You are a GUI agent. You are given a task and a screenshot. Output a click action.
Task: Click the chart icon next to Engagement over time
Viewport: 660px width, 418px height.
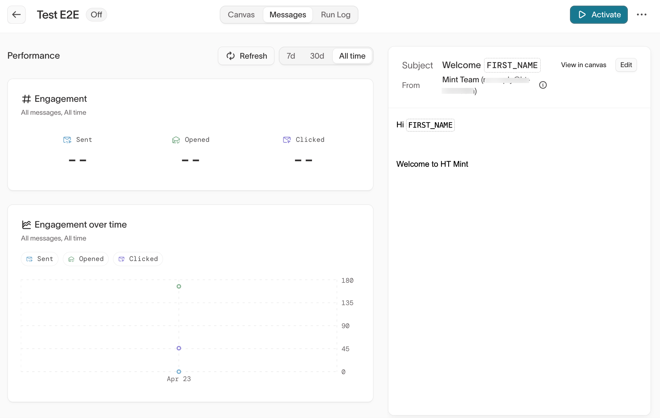click(x=26, y=225)
